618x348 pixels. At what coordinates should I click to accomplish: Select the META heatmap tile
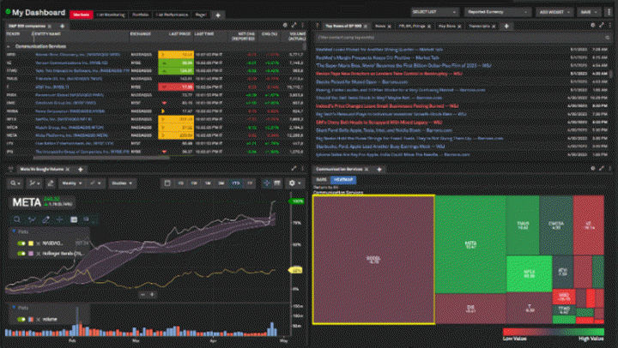coord(470,244)
